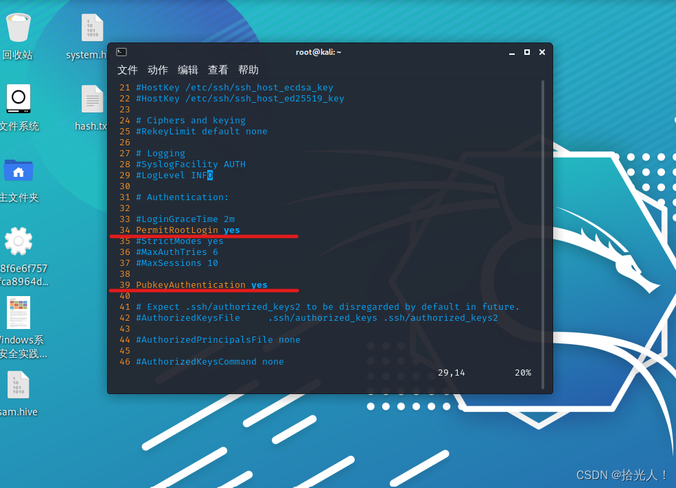
Task: Click the terminal icon in the title bar
Action: [121, 51]
